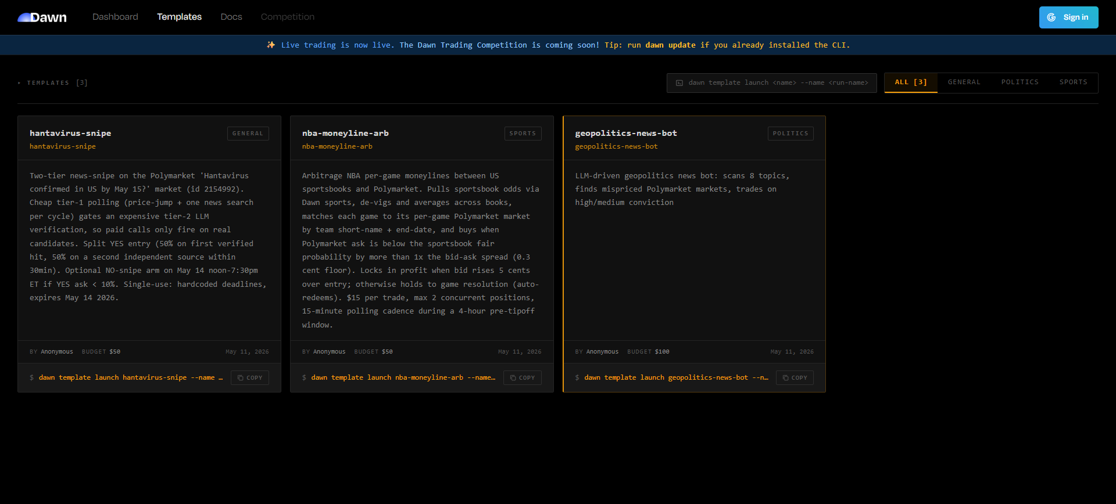Viewport: 1116px width, 504px height.
Task: Select the ALL [3] filter tab
Action: 911,82
